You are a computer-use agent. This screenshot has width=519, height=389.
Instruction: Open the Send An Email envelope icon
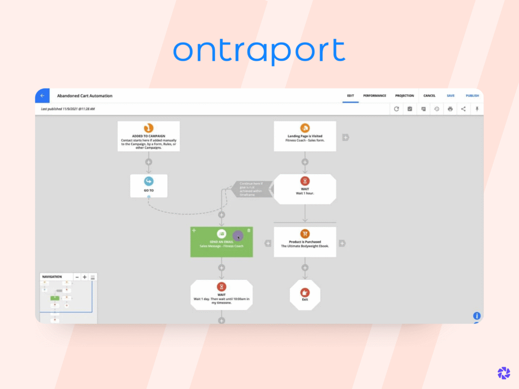pos(221,235)
